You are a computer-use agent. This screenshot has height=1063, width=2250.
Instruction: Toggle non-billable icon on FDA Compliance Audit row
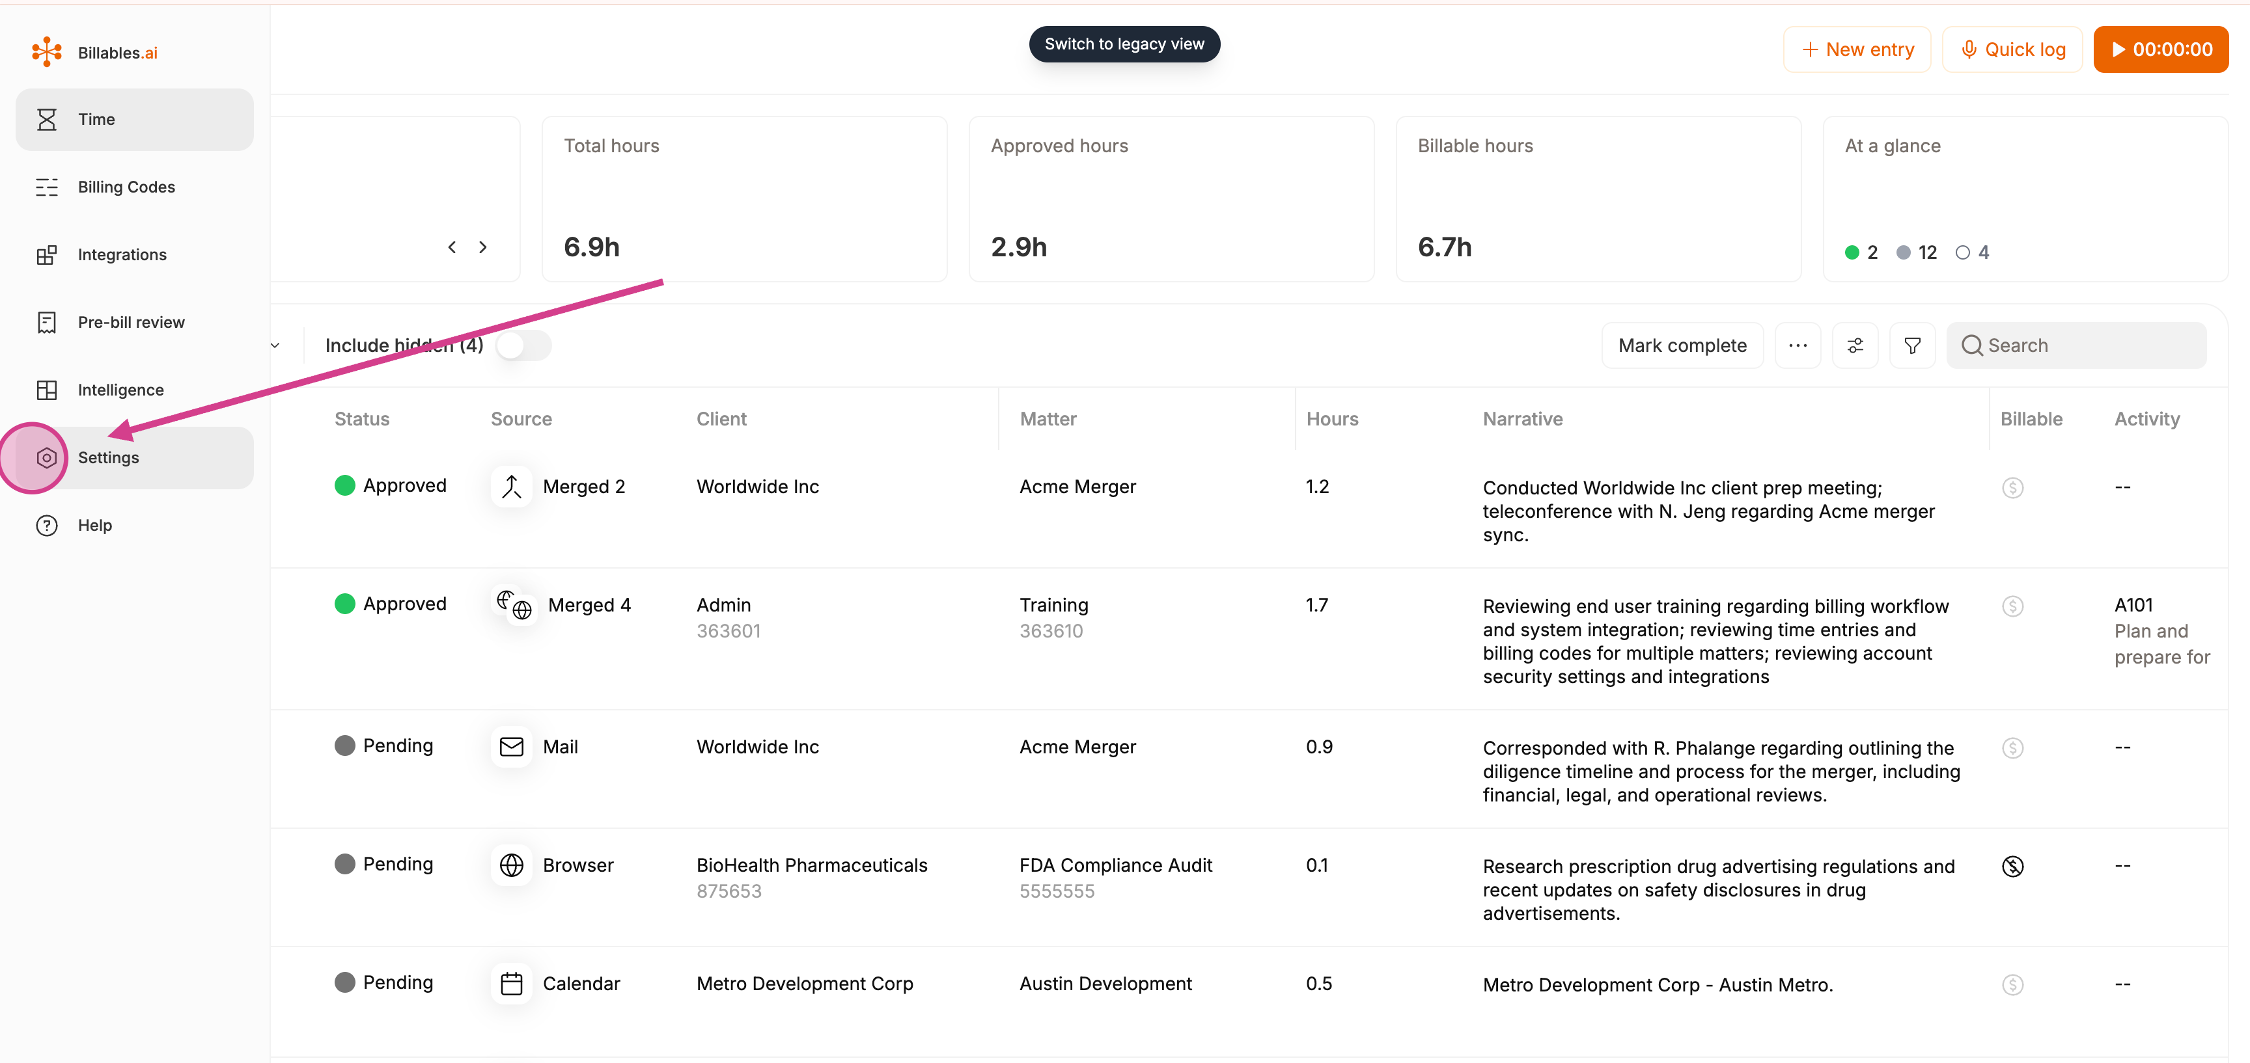(x=2012, y=867)
